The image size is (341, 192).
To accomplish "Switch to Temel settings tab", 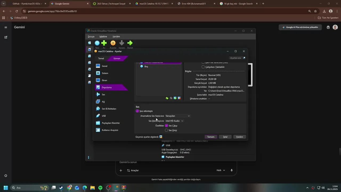I will (x=101, y=58).
